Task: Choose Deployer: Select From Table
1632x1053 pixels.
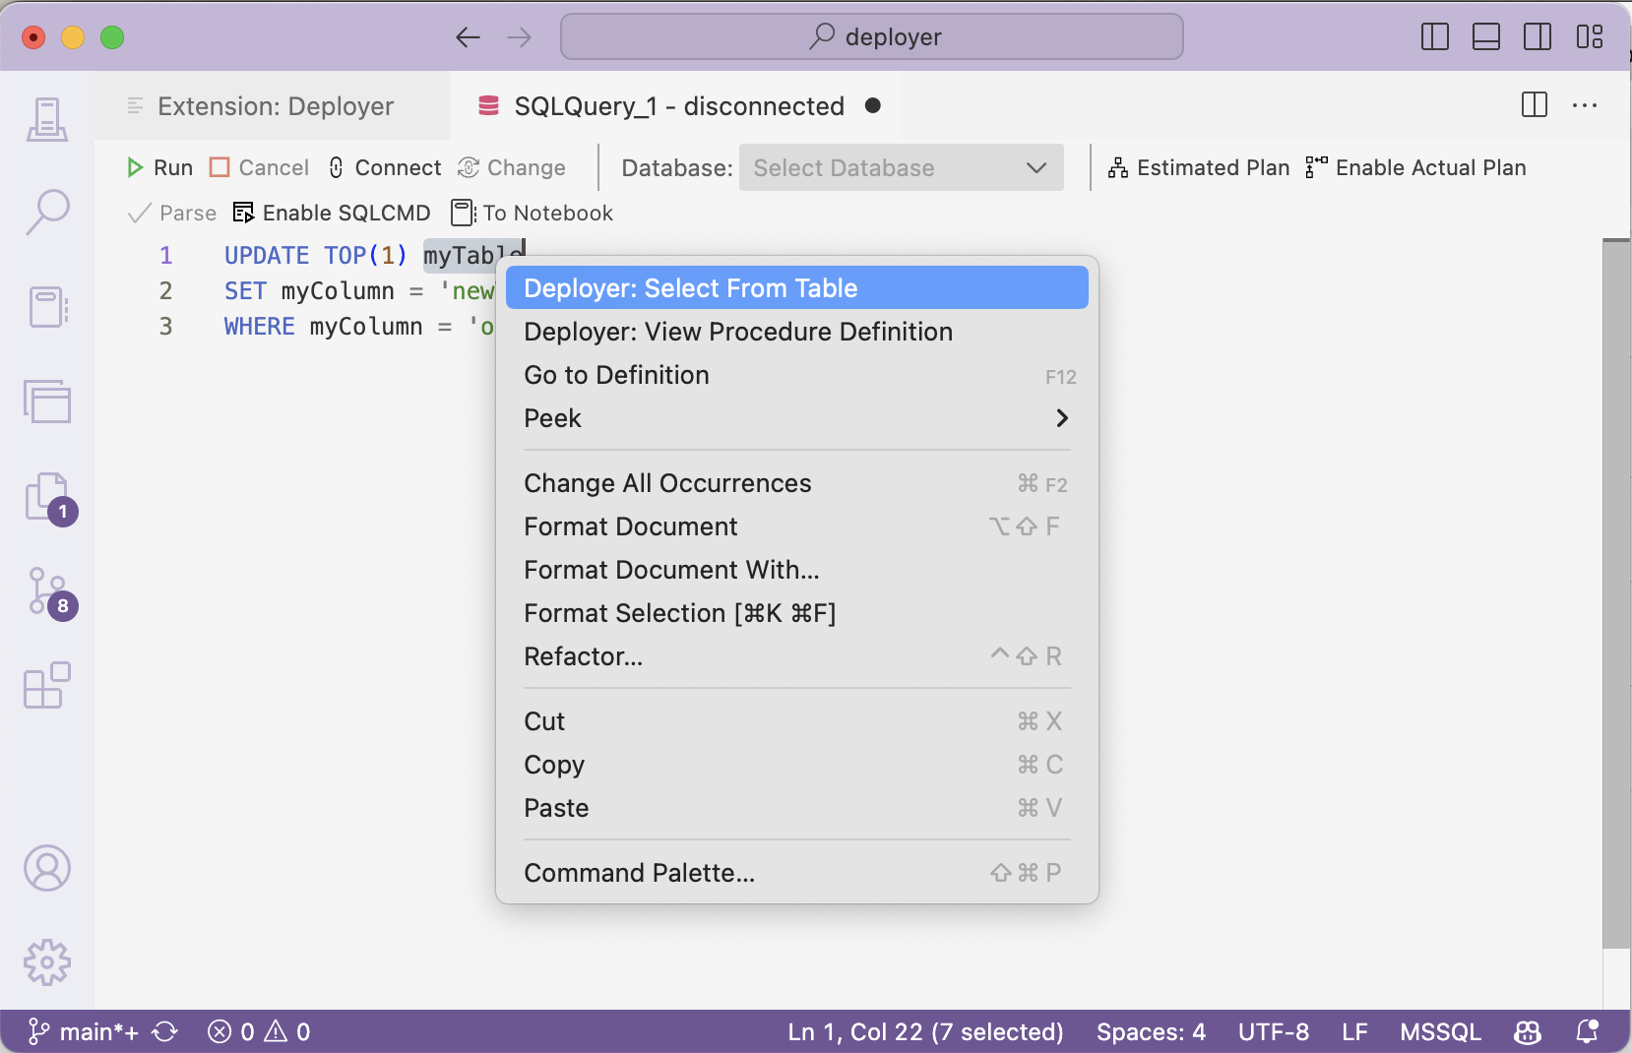Action: (x=796, y=288)
